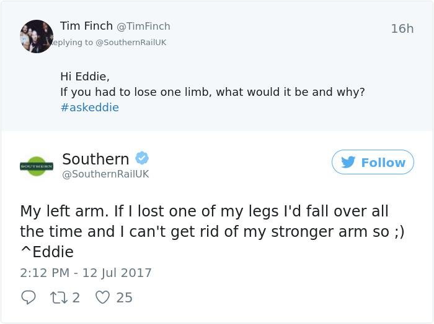Click Tim Finch's question about losing a limb
434x324 pixels.
tap(212, 92)
